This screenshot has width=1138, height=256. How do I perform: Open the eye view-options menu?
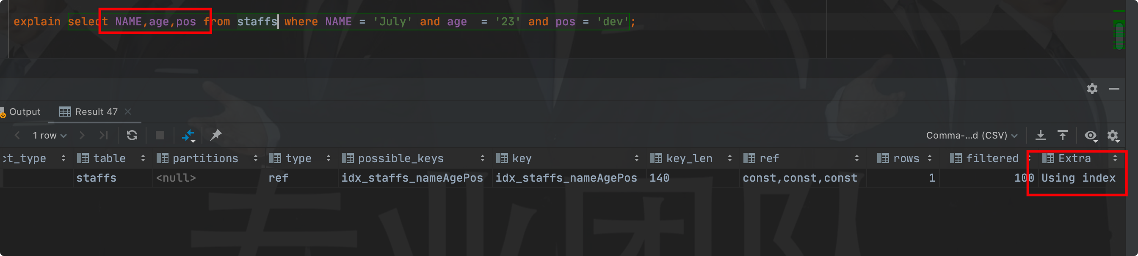(x=1090, y=135)
